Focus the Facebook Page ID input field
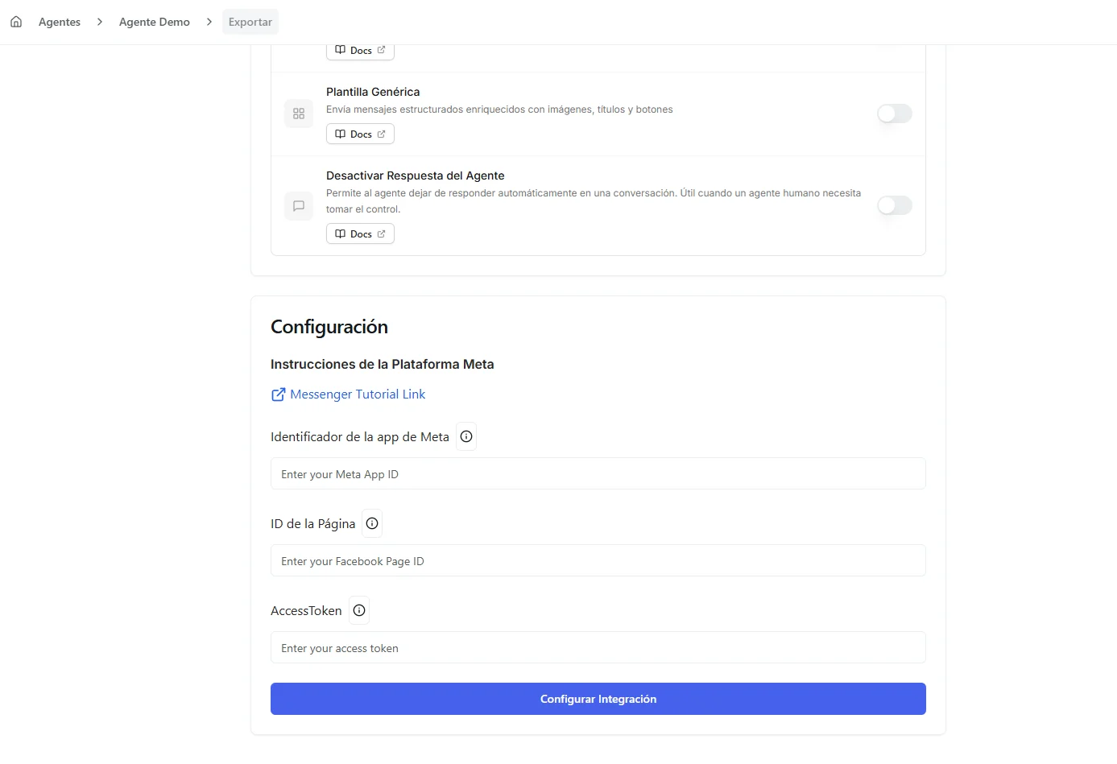This screenshot has height=764, width=1117. 598,561
